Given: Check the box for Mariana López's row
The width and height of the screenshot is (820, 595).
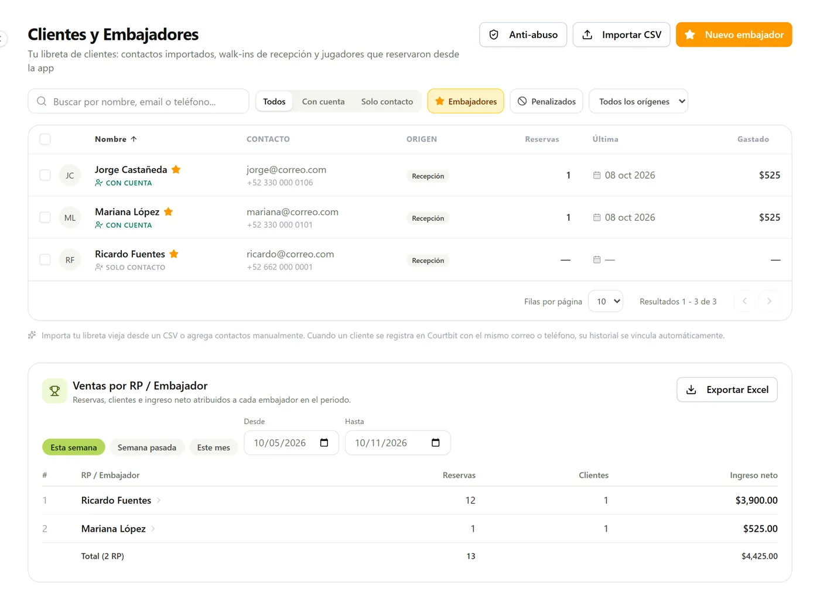Looking at the screenshot, I should [x=45, y=217].
